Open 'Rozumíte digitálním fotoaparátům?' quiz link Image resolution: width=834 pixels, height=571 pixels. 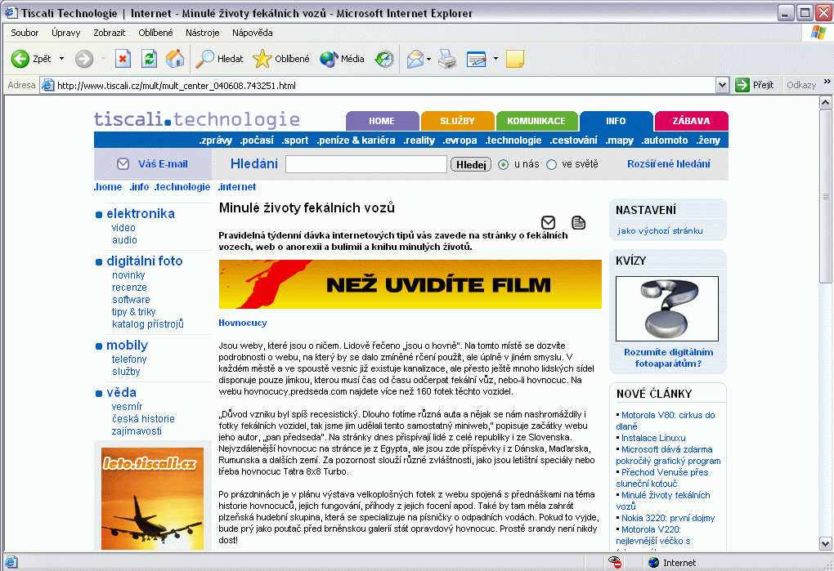[x=669, y=358]
